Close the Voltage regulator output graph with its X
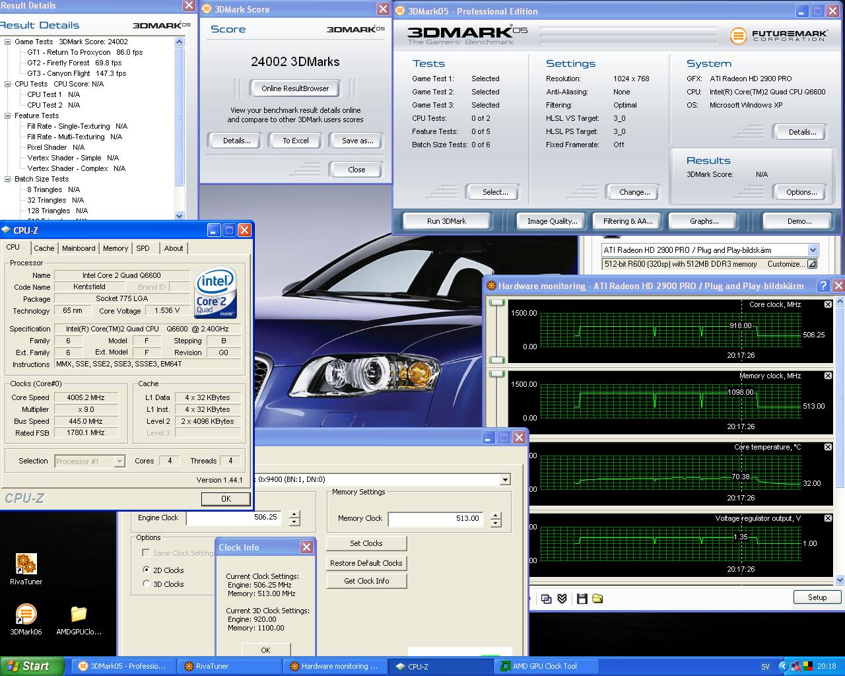Viewport: 845px width, 676px height. point(828,518)
